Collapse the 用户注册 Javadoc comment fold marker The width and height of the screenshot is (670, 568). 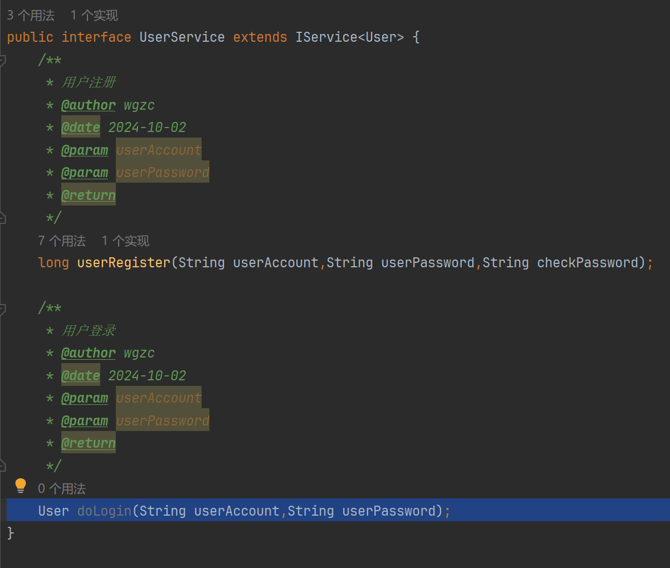[x=2, y=60]
